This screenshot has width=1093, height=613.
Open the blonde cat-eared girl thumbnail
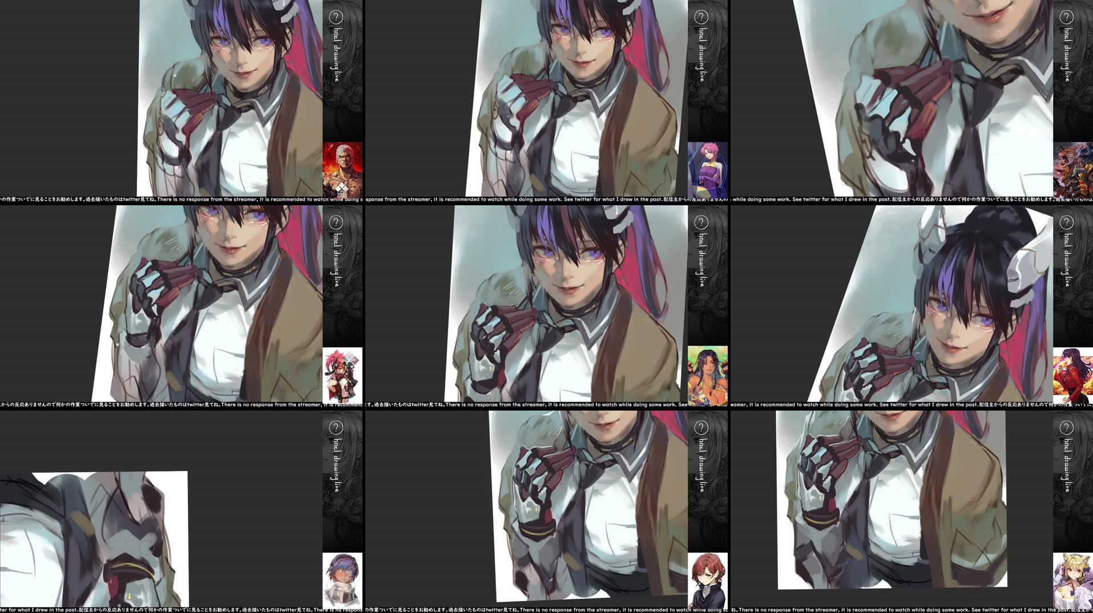click(1073, 580)
